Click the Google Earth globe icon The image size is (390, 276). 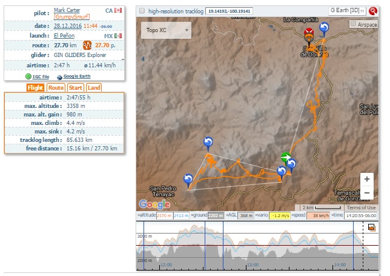click(59, 77)
